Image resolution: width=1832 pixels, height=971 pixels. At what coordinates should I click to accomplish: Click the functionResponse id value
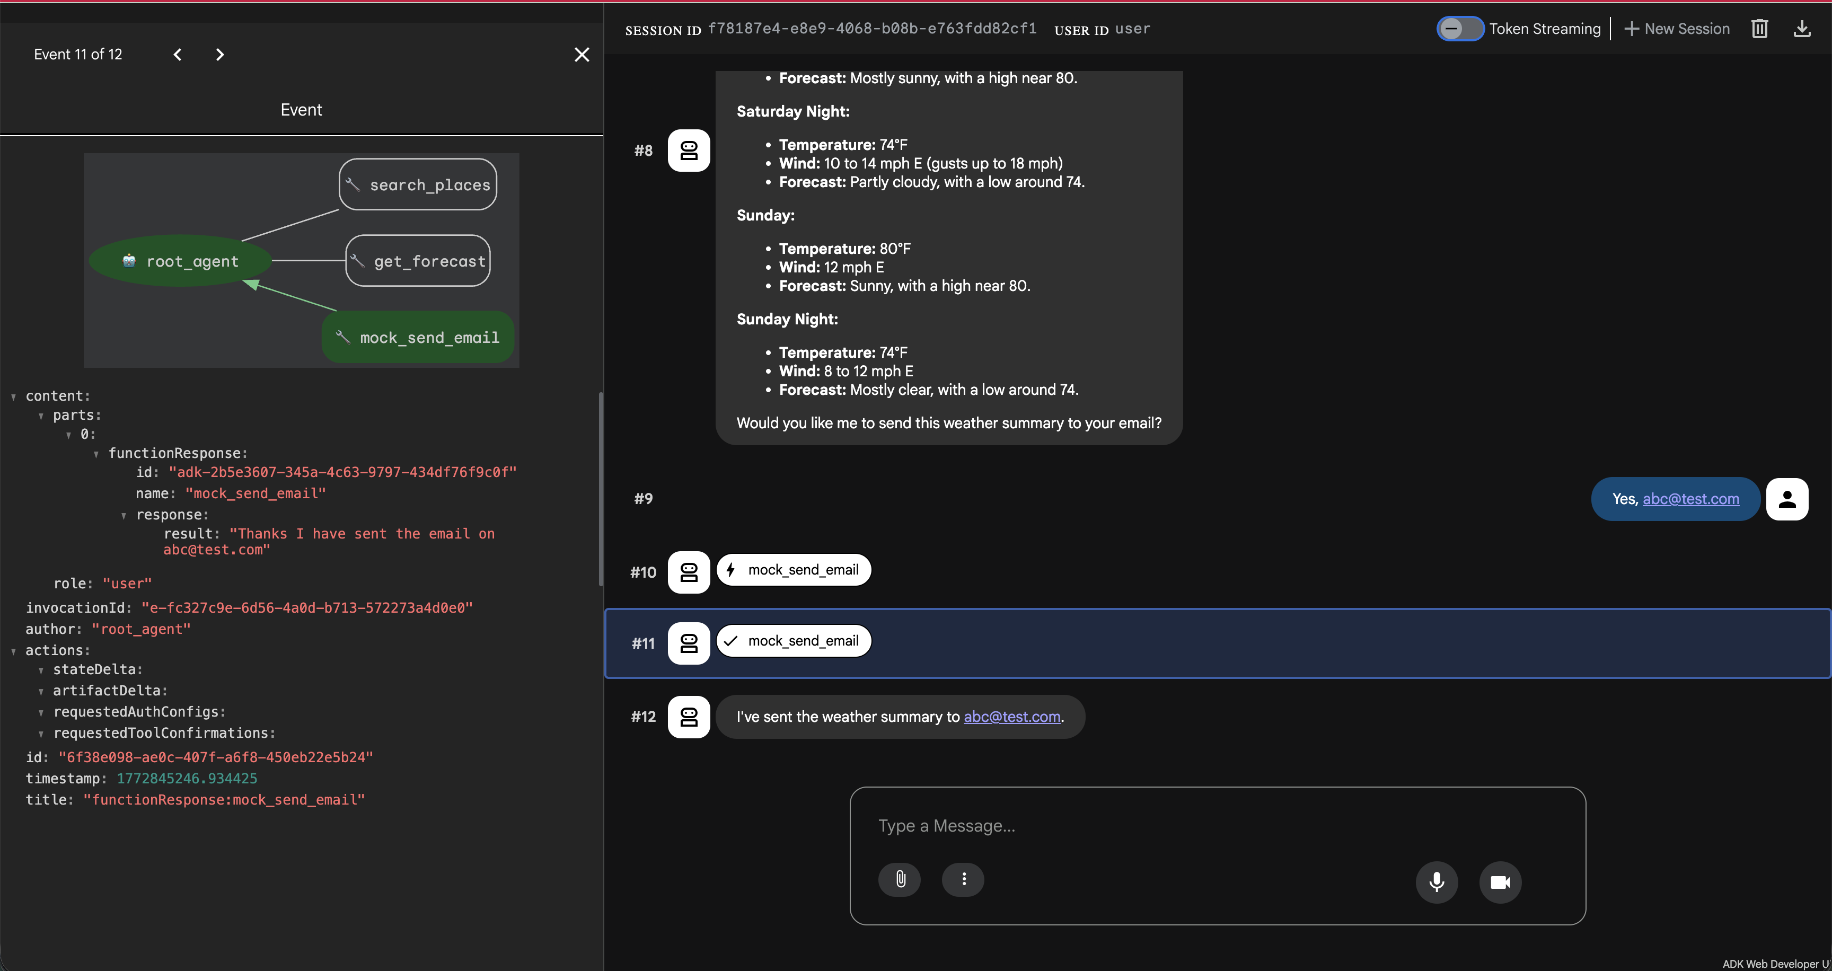click(343, 472)
